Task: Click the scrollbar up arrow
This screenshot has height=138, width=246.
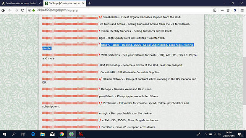Action: click(244, 16)
